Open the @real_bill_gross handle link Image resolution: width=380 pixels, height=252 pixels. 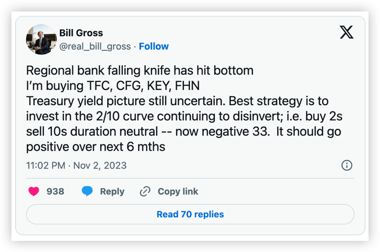(95, 46)
